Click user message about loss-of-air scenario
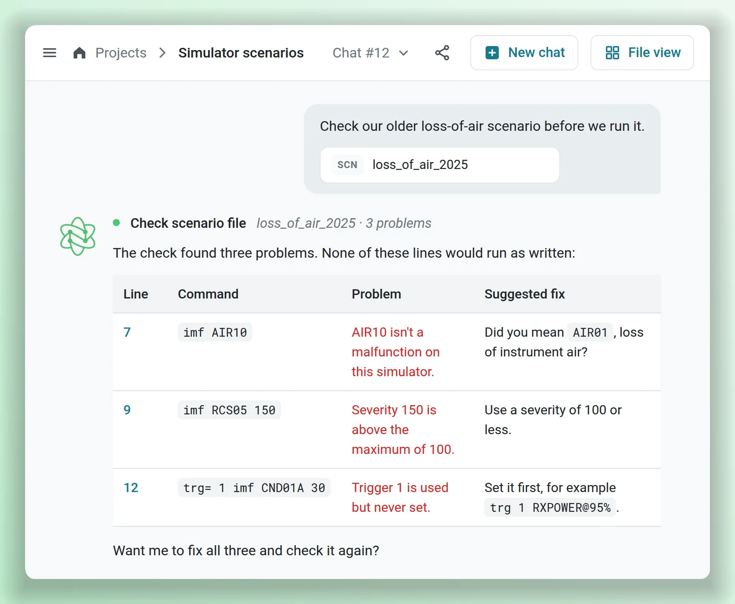Screen dimensions: 735x604 point(482,126)
